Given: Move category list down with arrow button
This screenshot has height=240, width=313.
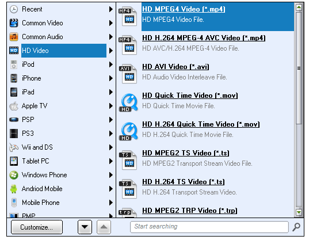Looking at the screenshot, I should coord(85,227).
